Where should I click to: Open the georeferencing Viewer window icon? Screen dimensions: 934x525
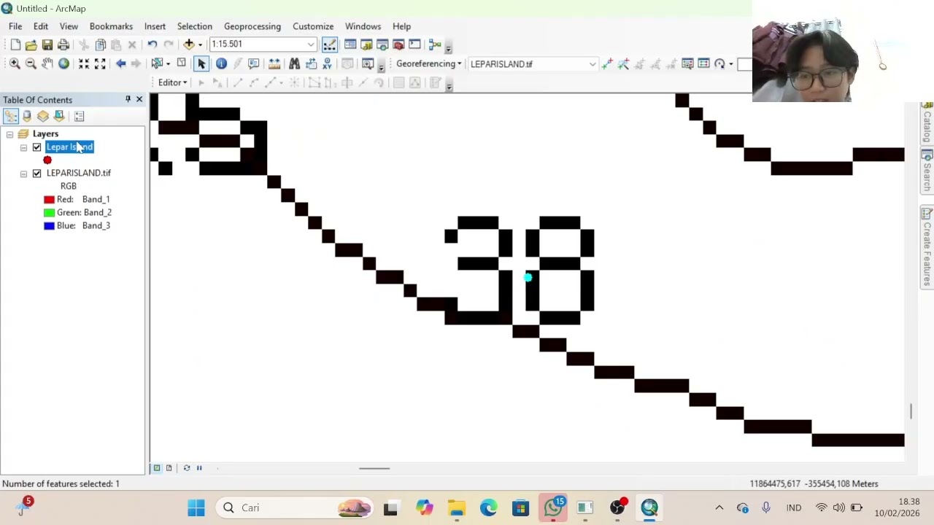pos(687,64)
